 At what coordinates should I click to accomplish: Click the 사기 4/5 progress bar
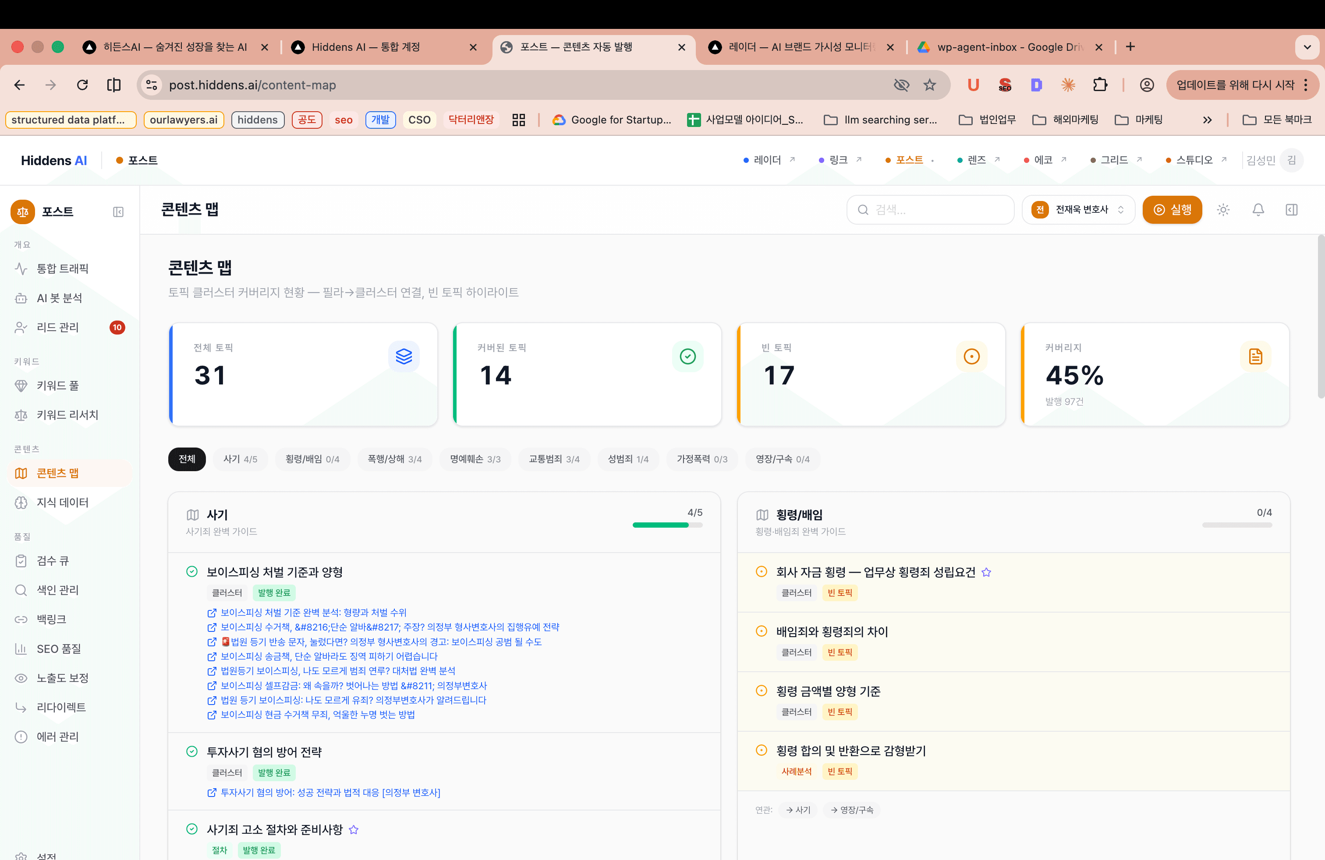tap(667, 525)
